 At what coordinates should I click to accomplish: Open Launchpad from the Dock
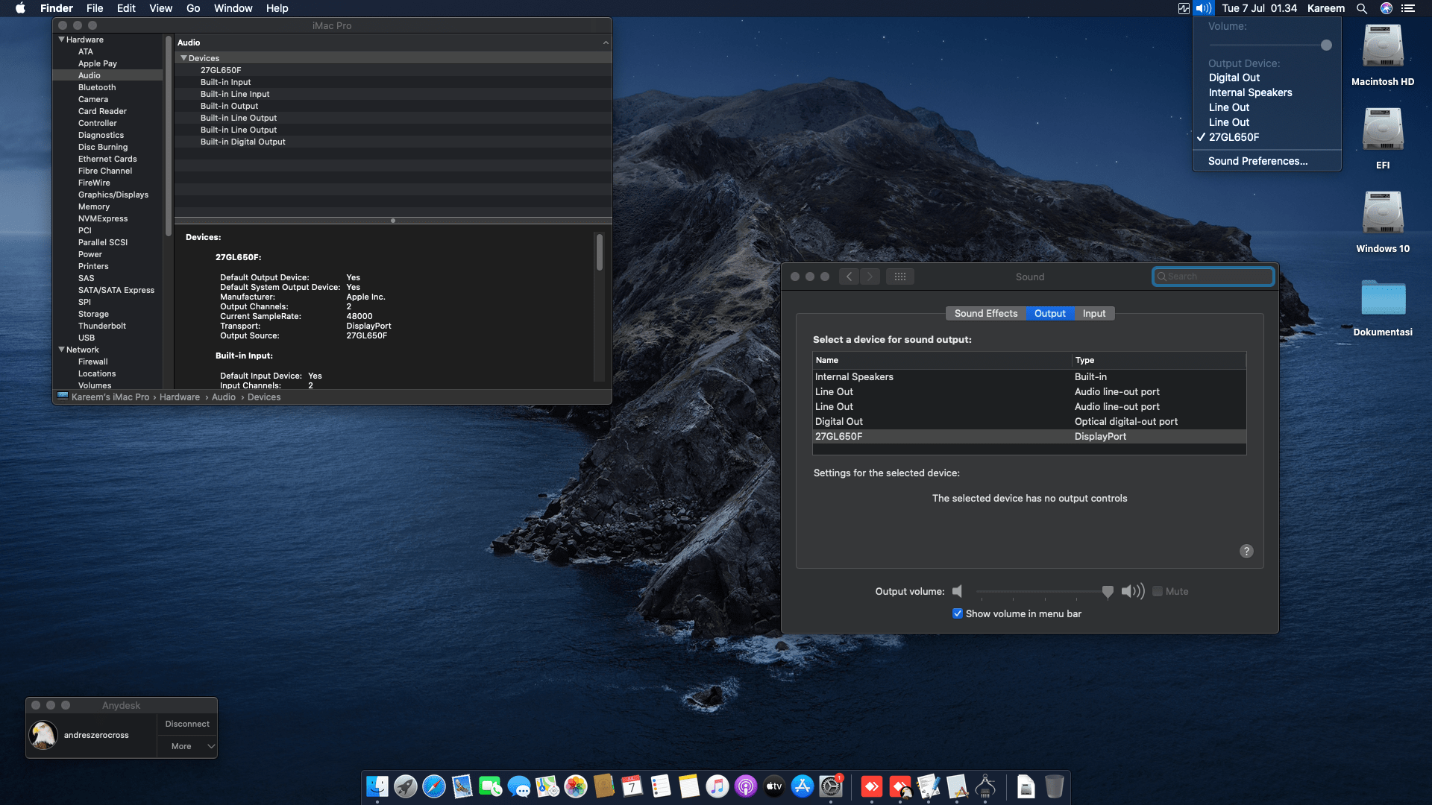pyautogui.click(x=405, y=786)
